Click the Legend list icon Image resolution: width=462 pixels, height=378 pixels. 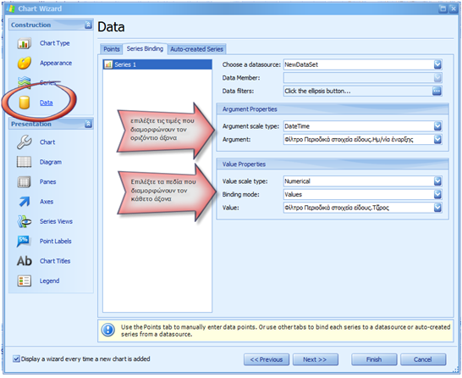pos(25,281)
